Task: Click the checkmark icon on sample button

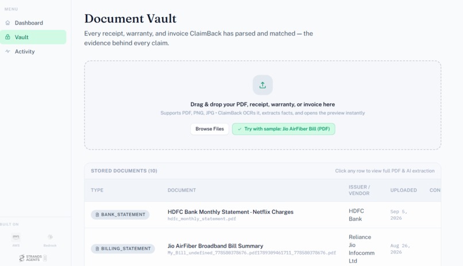Action: [240, 129]
